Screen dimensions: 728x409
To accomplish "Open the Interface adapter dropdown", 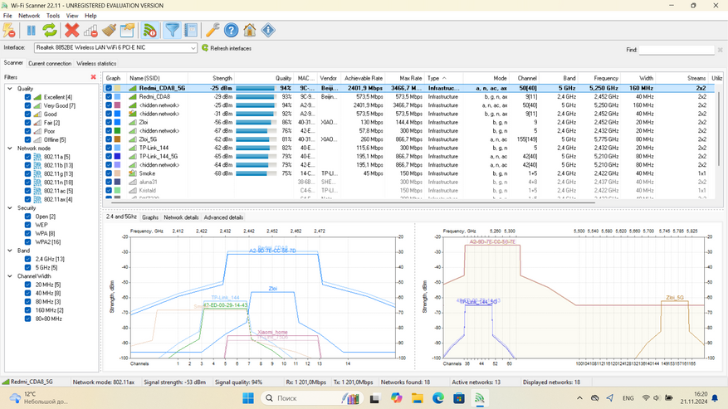I will pyautogui.click(x=193, y=48).
